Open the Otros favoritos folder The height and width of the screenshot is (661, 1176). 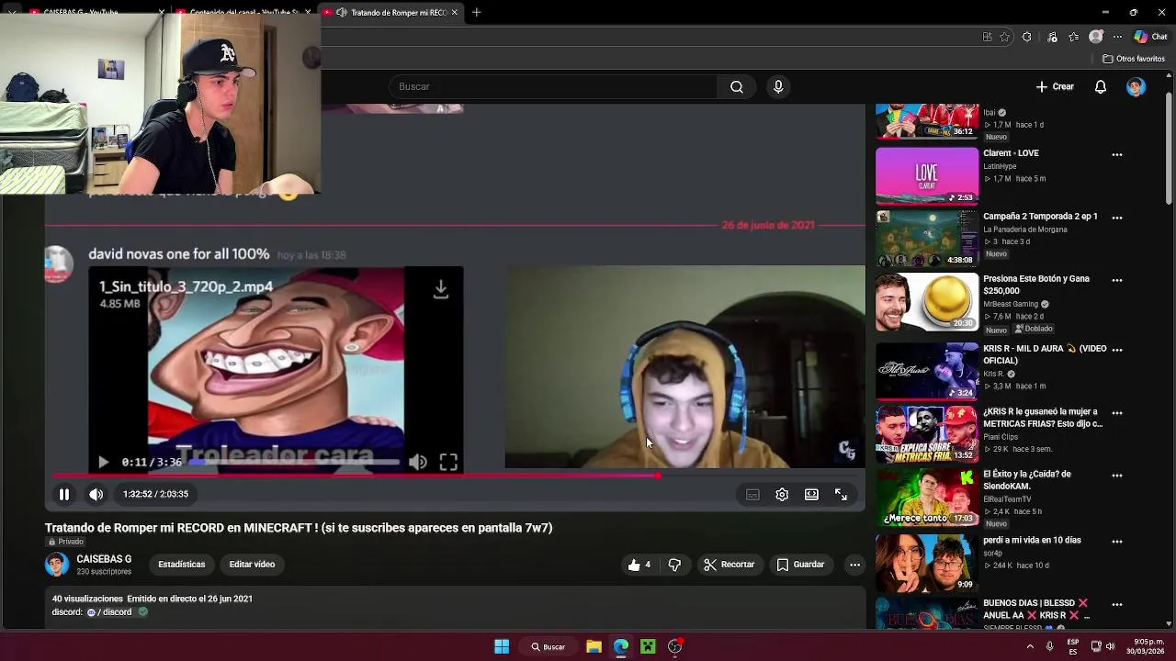[1135, 59]
